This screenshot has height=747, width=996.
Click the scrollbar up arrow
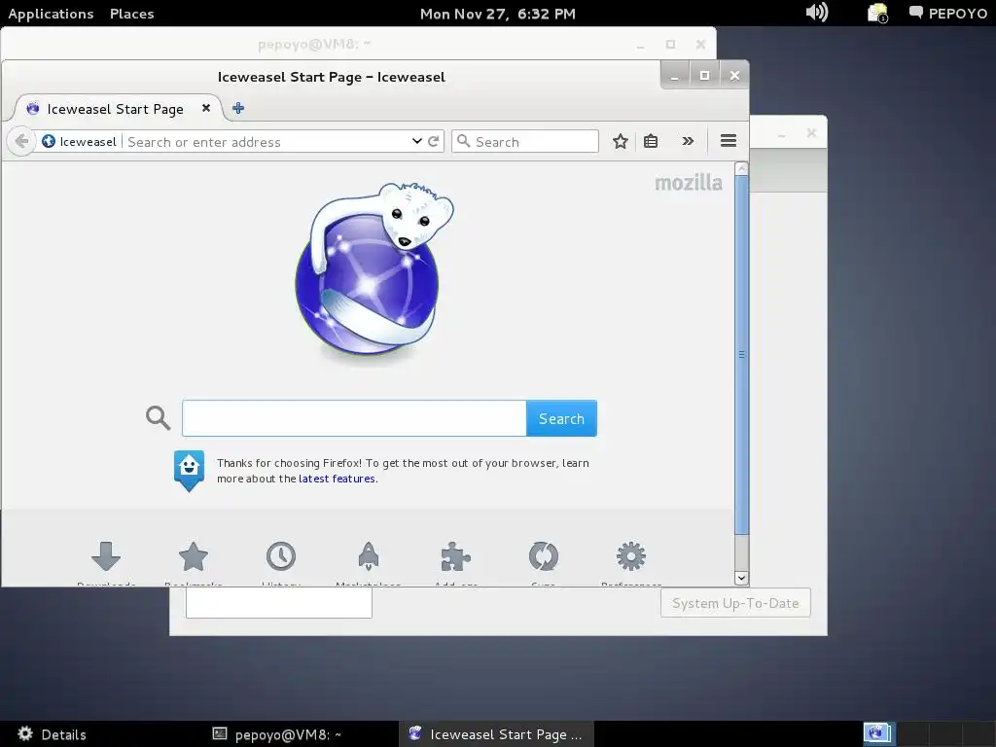741,168
